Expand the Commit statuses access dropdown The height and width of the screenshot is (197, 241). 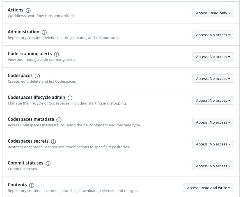coord(213,166)
